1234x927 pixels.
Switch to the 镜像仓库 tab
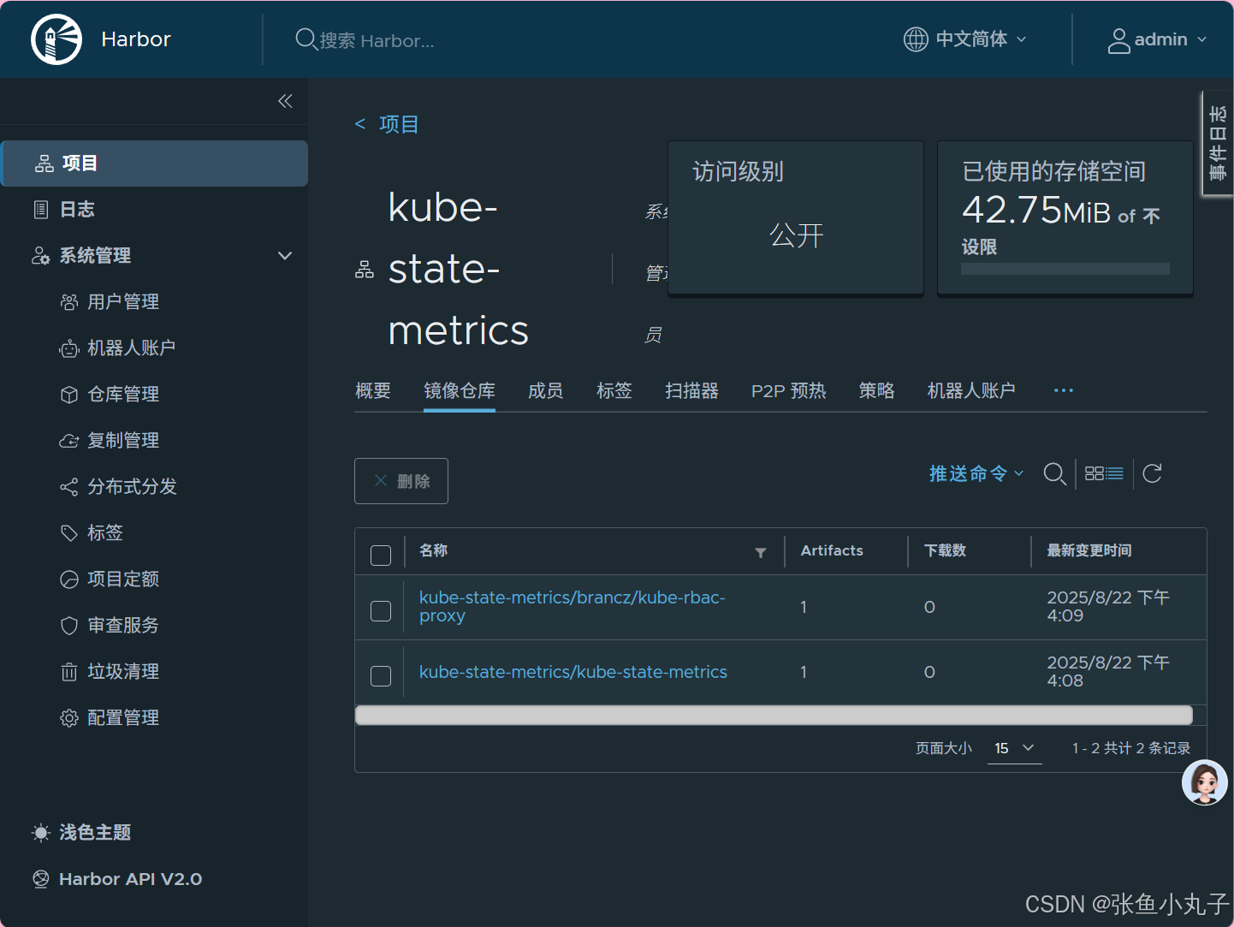[x=460, y=391]
